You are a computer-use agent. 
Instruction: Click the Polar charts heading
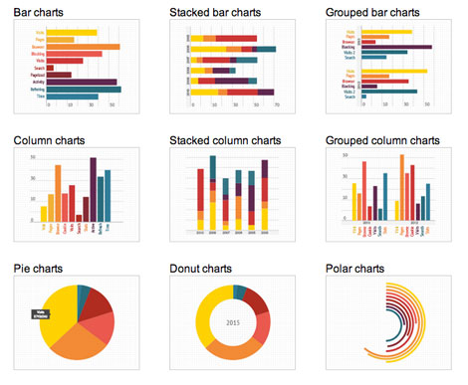point(355,269)
